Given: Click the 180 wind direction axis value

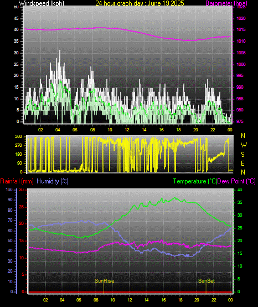Looking at the screenshot, I should (x=18, y=154).
